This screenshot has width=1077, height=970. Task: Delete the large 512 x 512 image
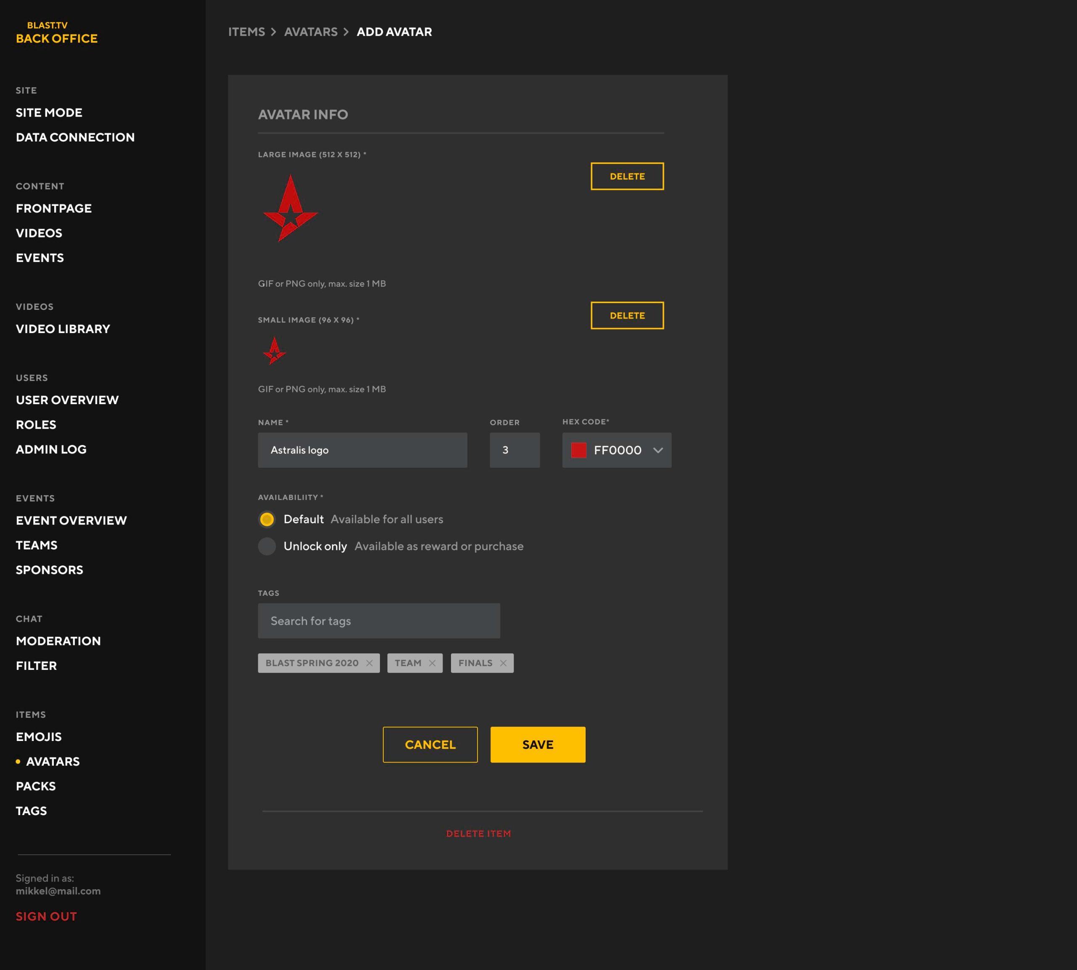point(627,176)
